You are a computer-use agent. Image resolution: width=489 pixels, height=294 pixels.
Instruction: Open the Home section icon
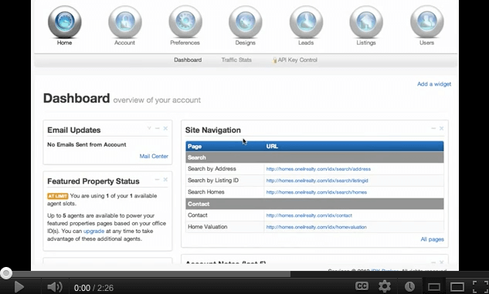tap(65, 22)
